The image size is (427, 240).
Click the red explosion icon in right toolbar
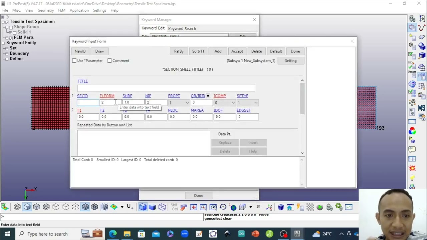coord(412,169)
